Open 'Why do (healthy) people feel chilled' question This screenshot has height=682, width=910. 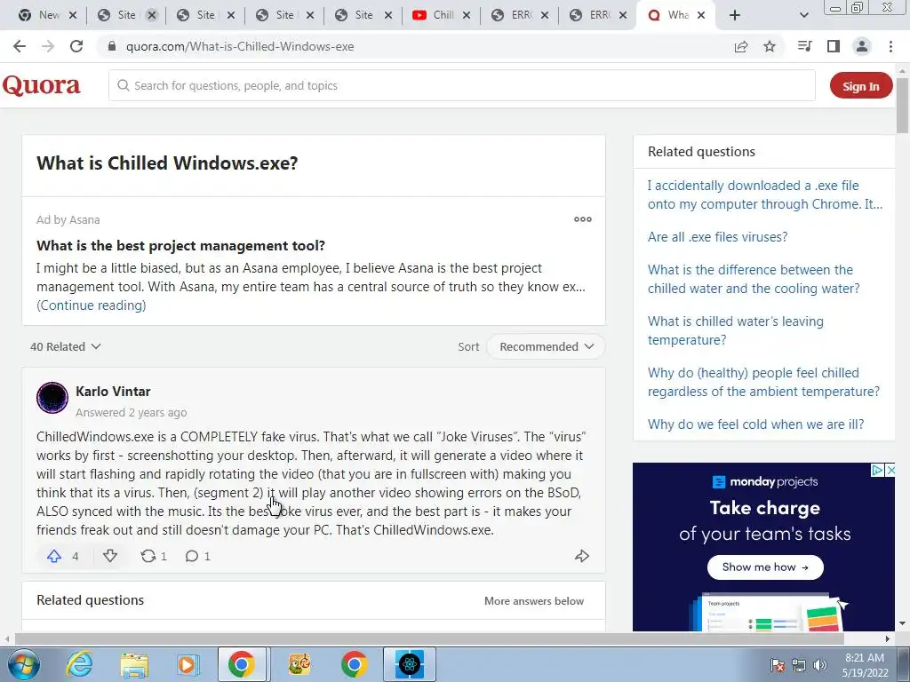(x=763, y=382)
